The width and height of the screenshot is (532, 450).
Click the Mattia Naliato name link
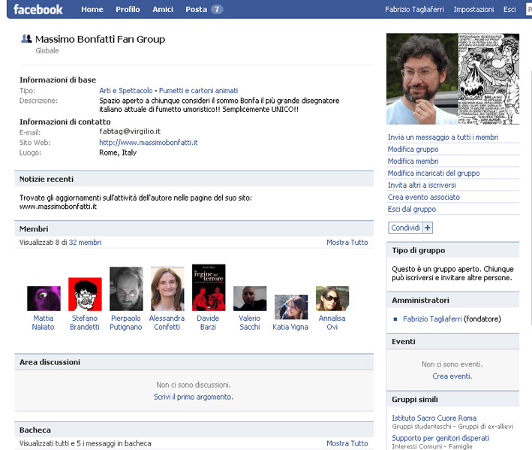click(x=44, y=322)
